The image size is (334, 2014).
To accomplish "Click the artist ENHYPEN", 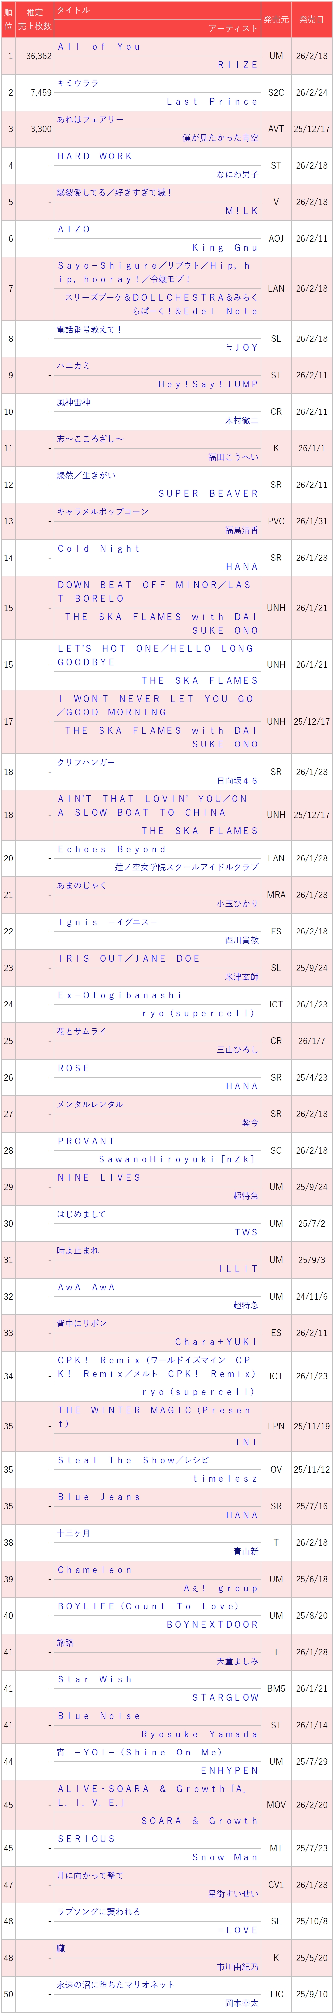I will coord(230,1770).
